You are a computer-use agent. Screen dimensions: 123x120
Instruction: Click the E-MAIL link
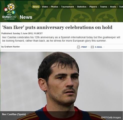(x=99, y=47)
